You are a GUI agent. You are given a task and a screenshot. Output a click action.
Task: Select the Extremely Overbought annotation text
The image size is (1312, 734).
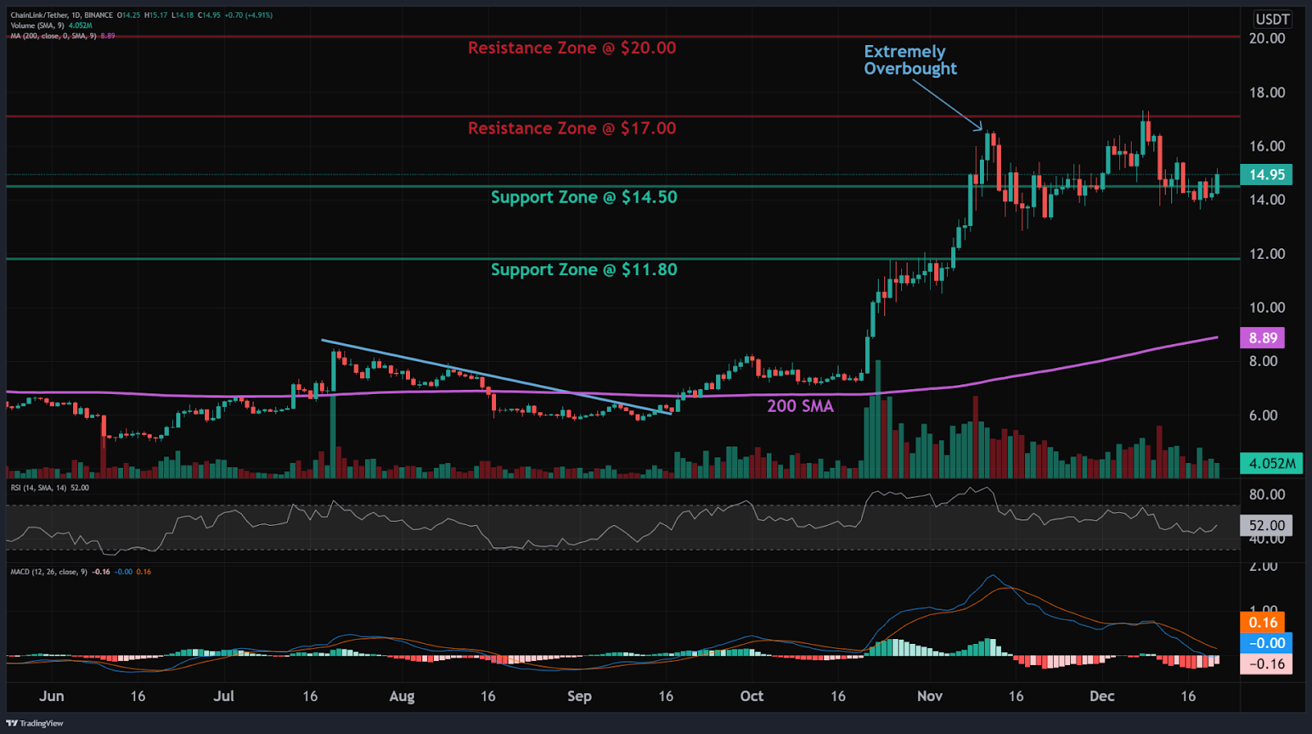pos(910,61)
